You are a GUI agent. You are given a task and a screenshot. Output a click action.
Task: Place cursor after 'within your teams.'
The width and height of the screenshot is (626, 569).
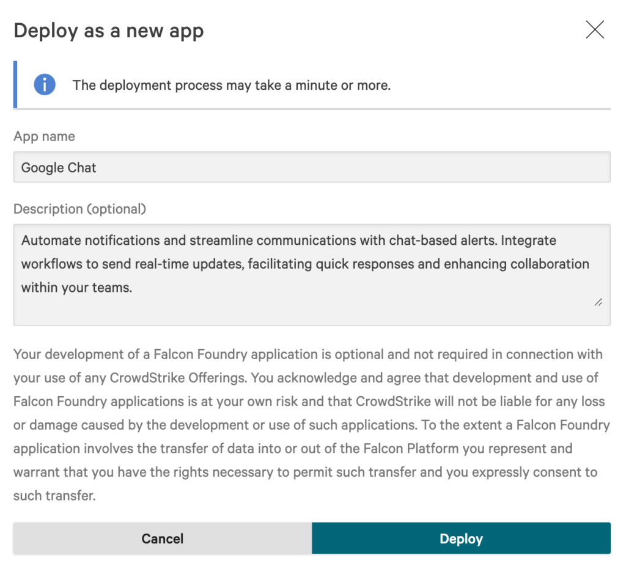click(x=133, y=288)
